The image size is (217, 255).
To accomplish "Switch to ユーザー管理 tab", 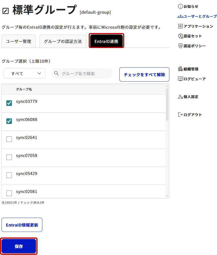I will pos(19,41).
